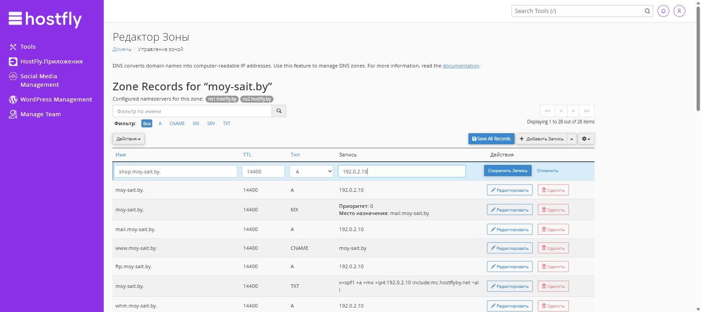Delete the www.moy-sait.by. CNAME record
Screen dimensions: 701x312
tap(553, 248)
